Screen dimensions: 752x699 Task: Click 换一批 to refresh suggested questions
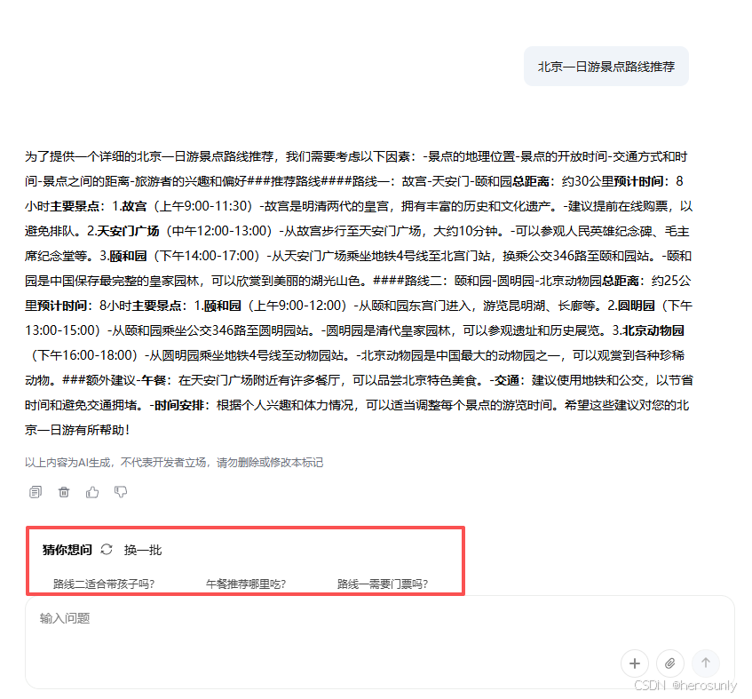point(145,550)
